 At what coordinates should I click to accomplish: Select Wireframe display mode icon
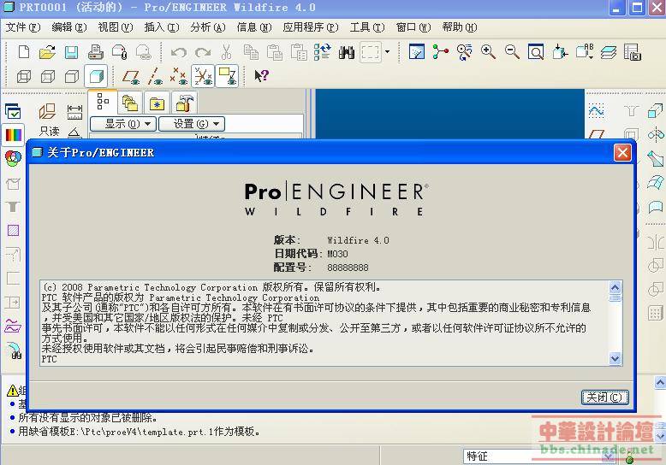(24, 76)
